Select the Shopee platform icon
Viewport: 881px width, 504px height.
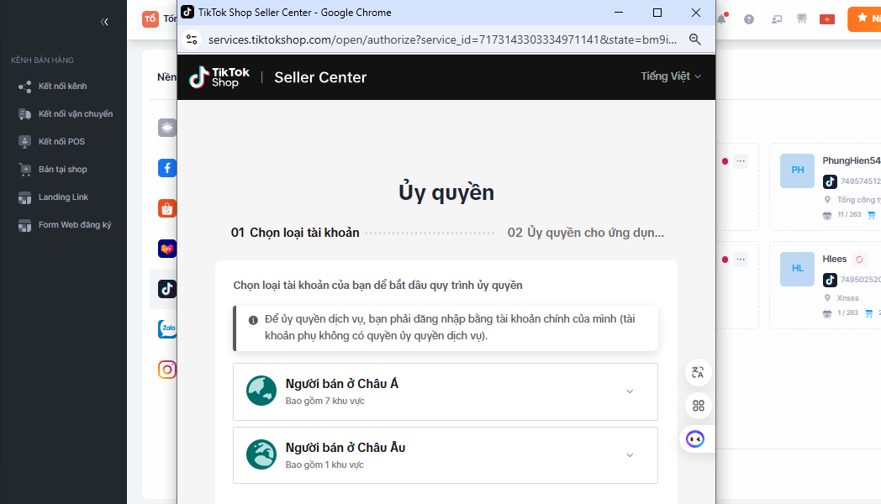pyautogui.click(x=167, y=208)
